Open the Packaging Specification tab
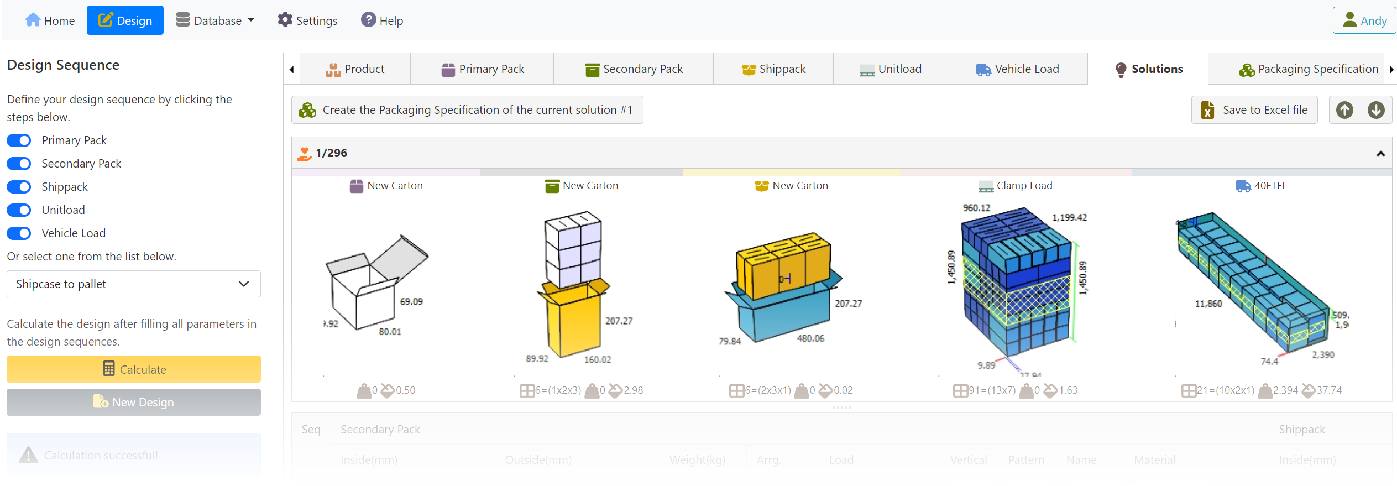The image size is (1397, 486). coord(1308,69)
